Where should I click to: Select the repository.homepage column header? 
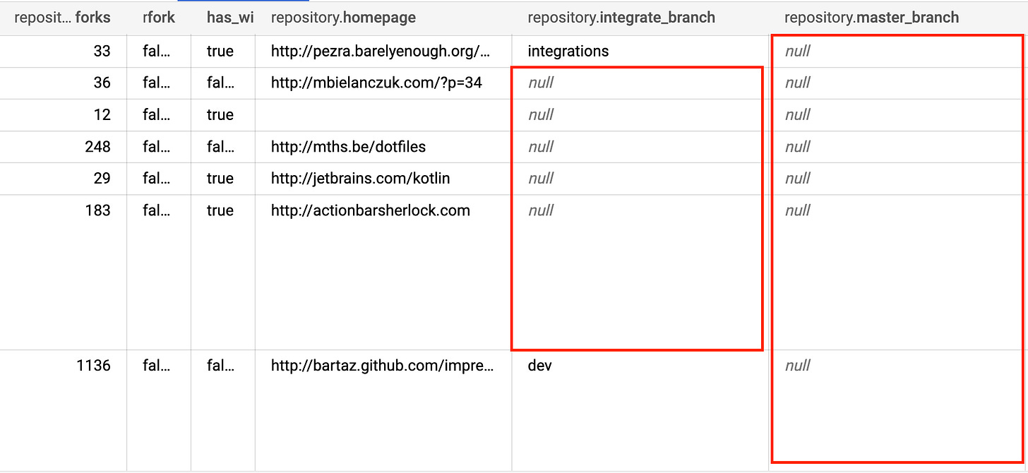343,18
